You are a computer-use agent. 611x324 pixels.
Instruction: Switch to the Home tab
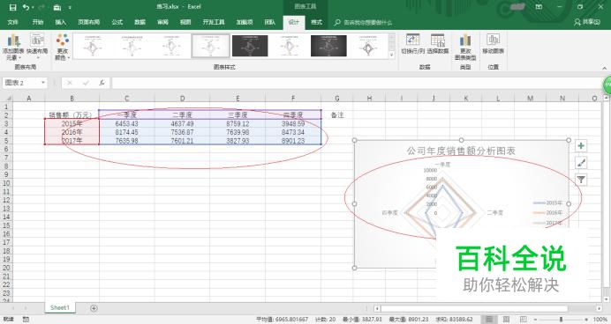38,22
